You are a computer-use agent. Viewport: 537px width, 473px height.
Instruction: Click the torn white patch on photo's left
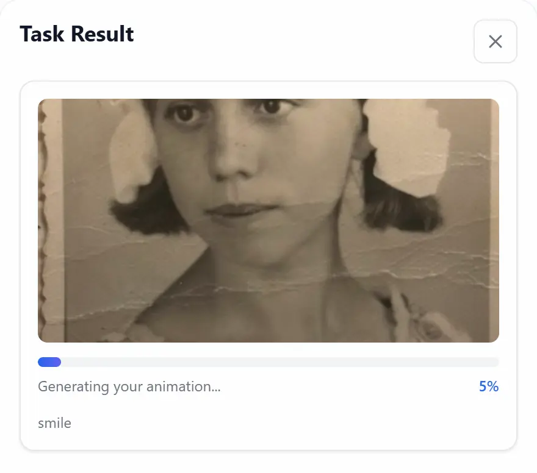[x=133, y=155]
